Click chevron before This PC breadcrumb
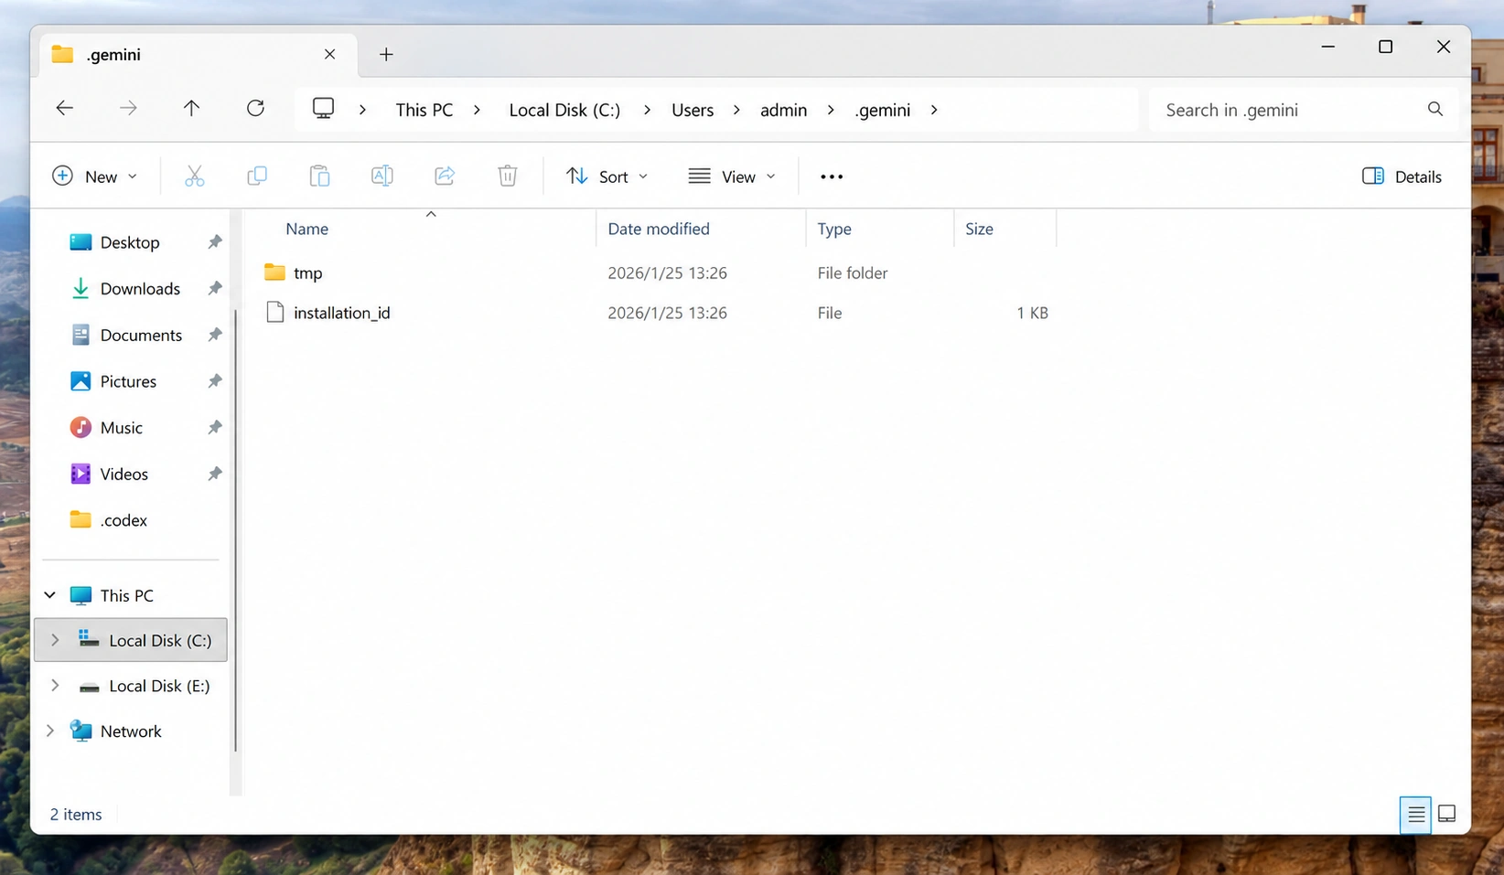 [x=362, y=110]
